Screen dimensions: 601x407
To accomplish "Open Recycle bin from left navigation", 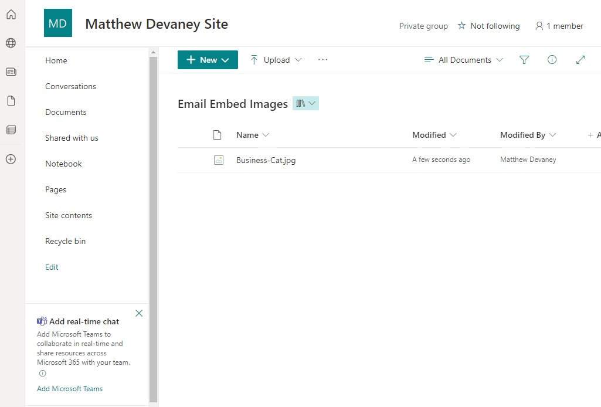I will 66,241.
